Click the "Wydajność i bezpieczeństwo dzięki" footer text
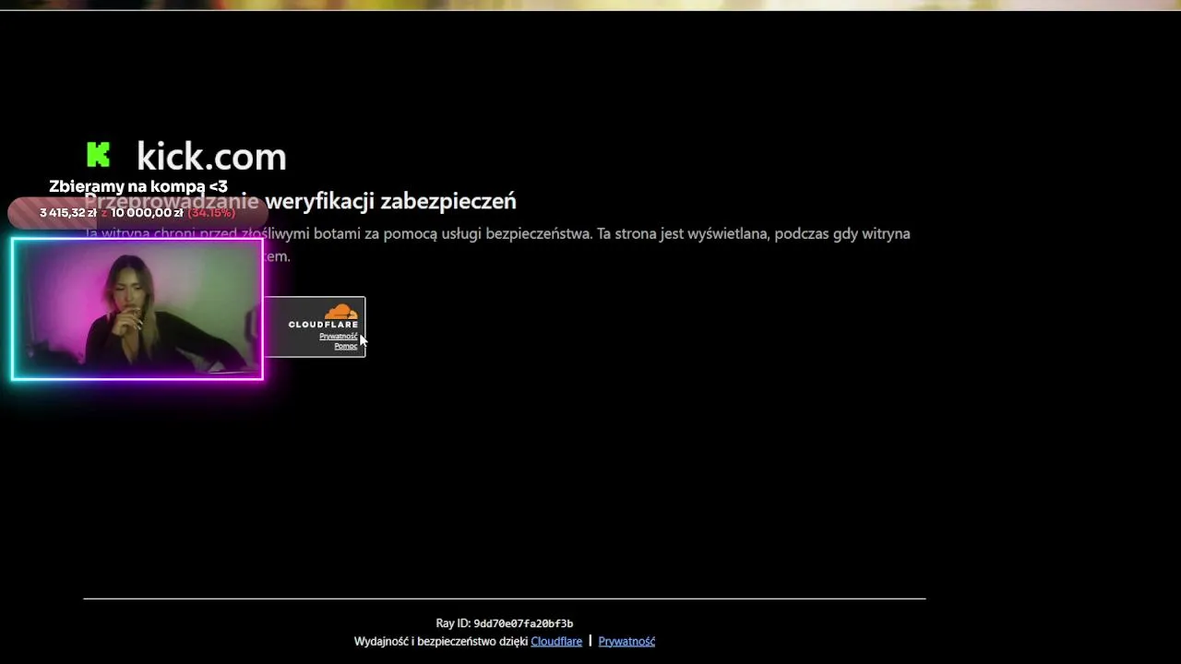 [441, 641]
